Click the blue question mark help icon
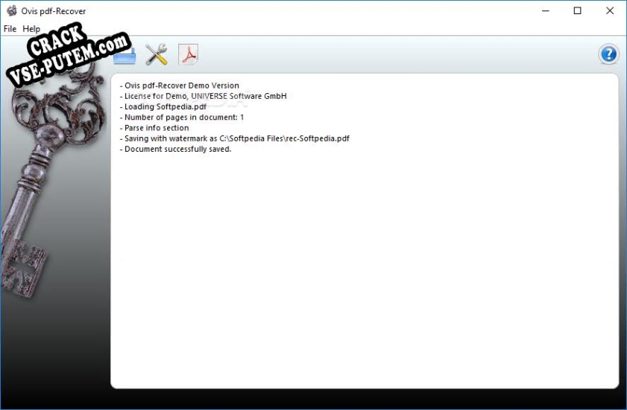This screenshot has width=627, height=410. [608, 54]
